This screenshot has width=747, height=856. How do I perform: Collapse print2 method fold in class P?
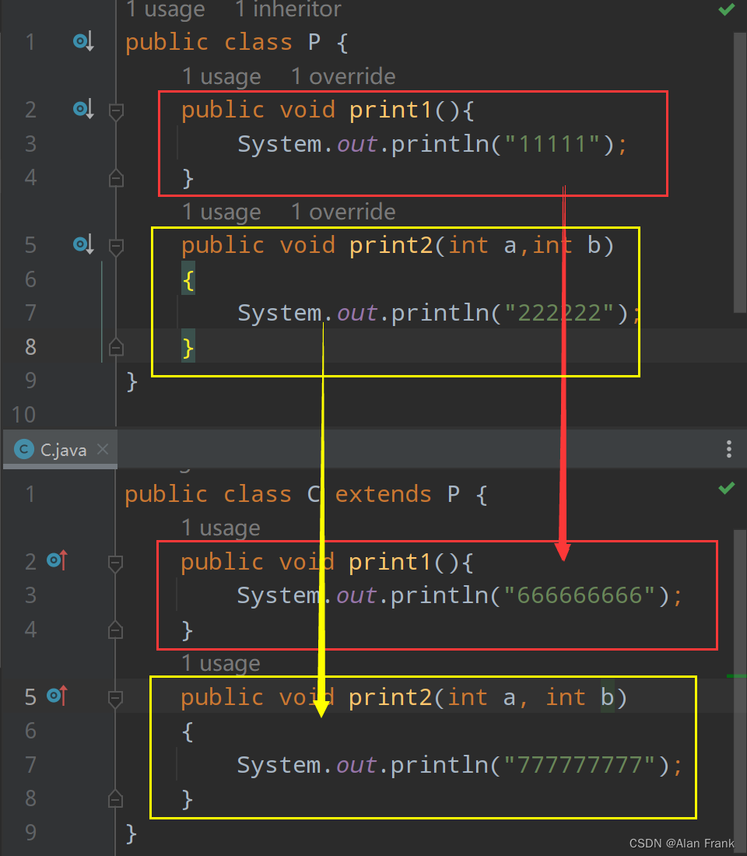pyautogui.click(x=116, y=247)
